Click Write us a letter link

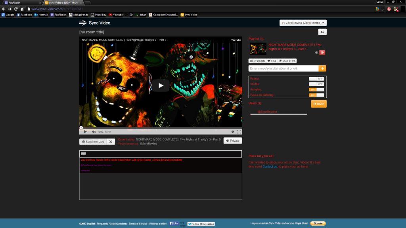click(x=158, y=224)
